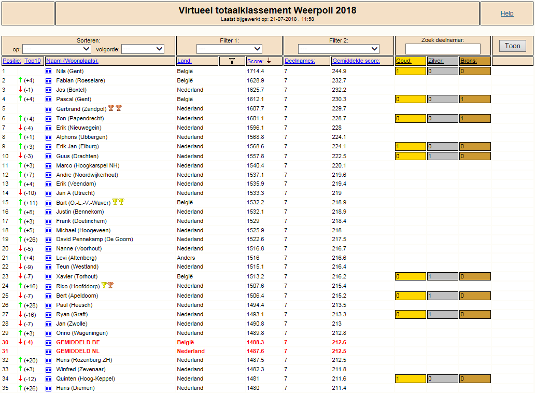
Task: Click the blue icon beside Gerbrand (Zandpol)
Action: [x=48, y=109]
